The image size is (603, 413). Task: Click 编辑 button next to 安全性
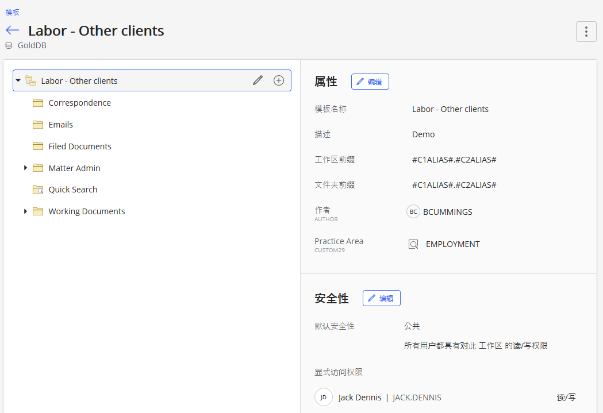tap(381, 298)
